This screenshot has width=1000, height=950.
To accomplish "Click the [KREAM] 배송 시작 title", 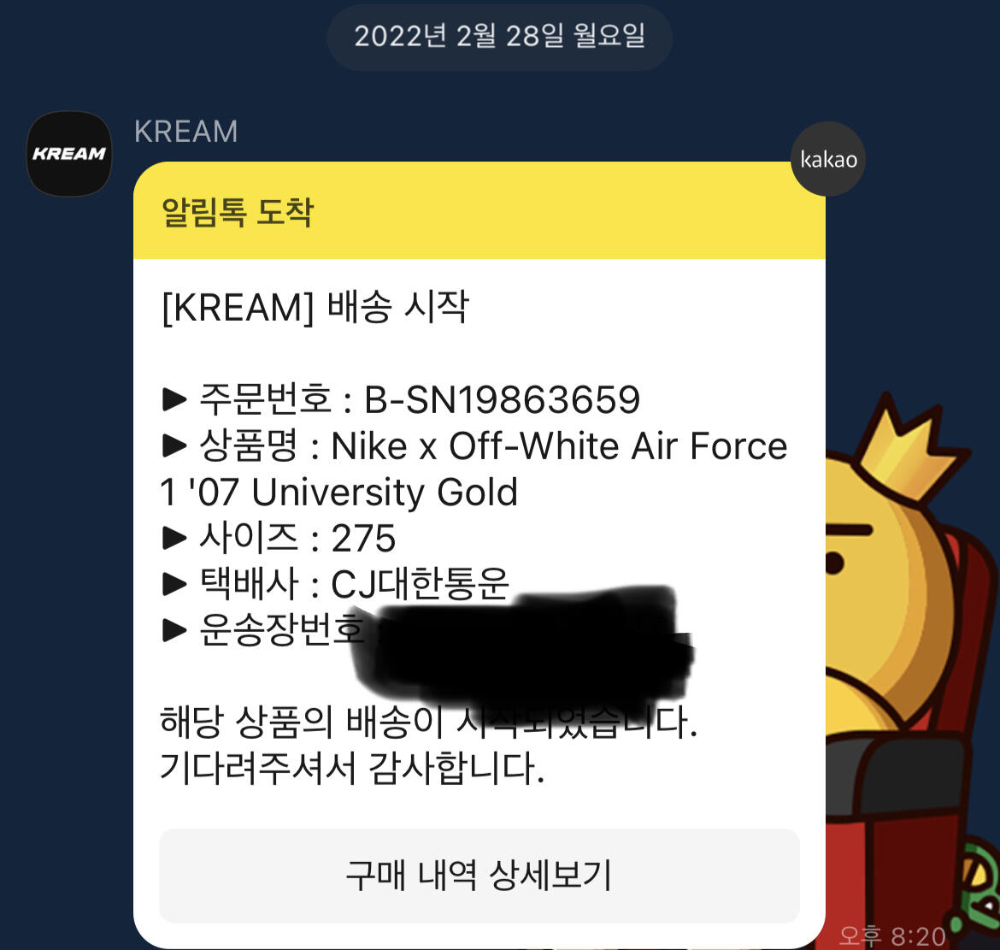I will (x=315, y=307).
